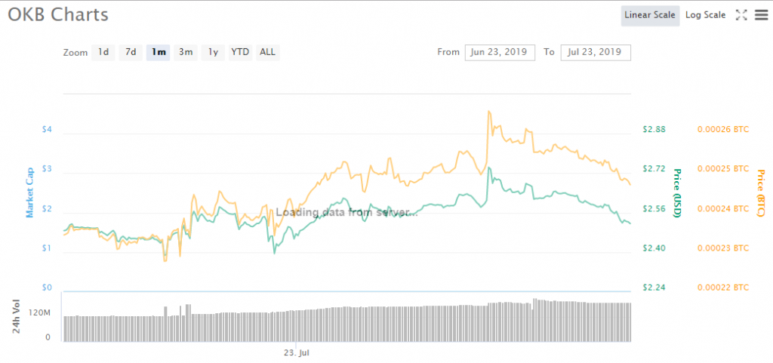Click the $2 market cap axis value
The image size is (773, 363).
pos(47,209)
